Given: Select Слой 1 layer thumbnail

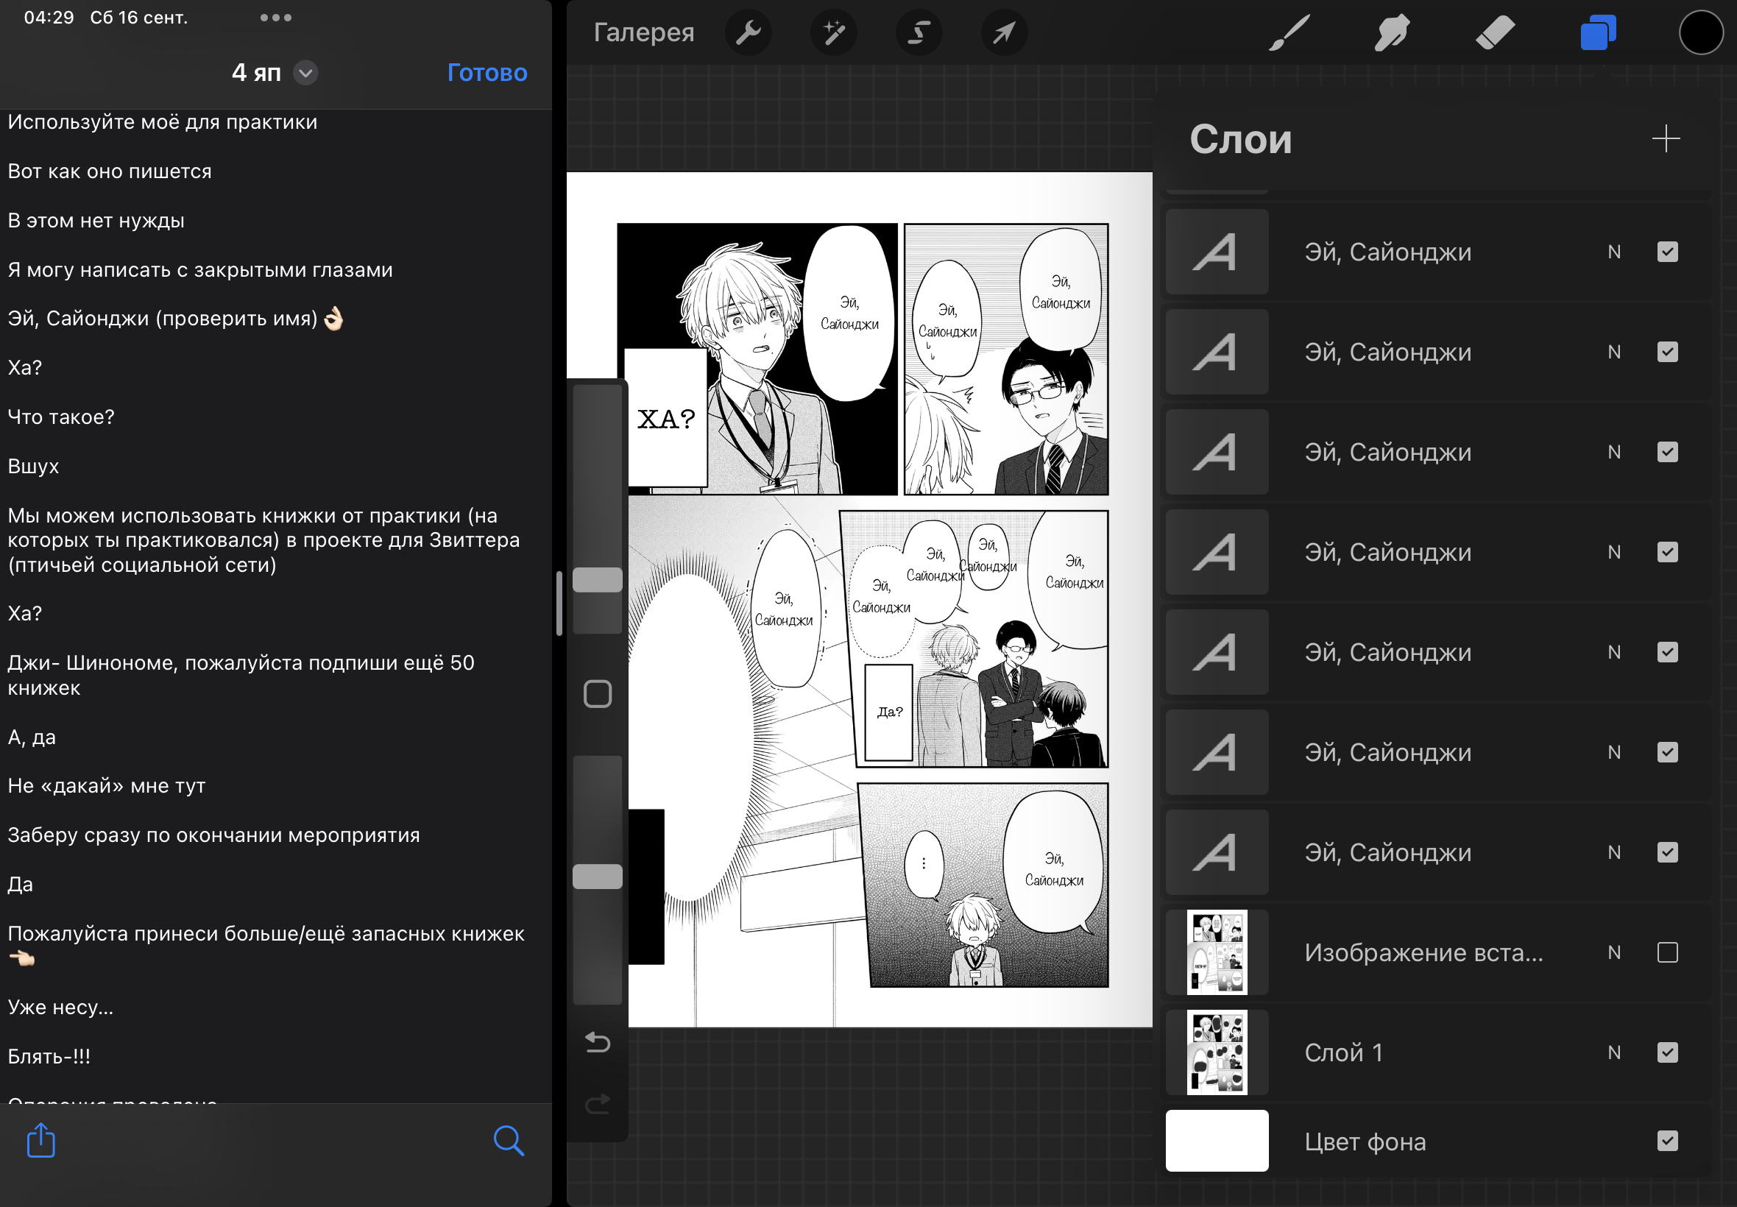Looking at the screenshot, I should click(x=1214, y=1052).
